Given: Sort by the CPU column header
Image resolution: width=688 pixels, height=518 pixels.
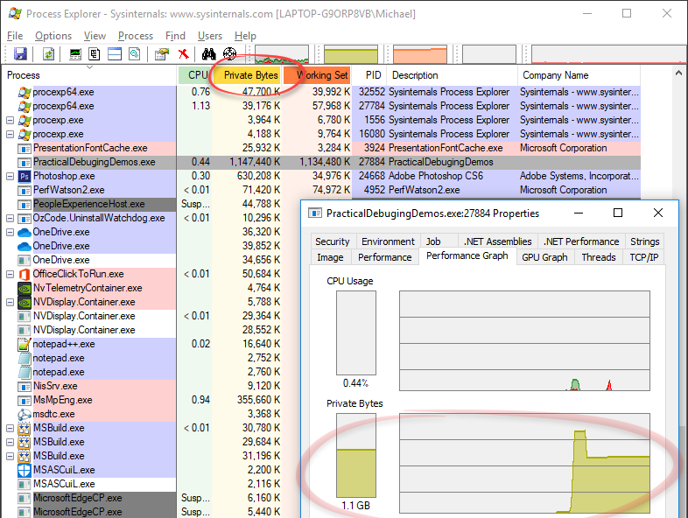Looking at the screenshot, I should 195,75.
